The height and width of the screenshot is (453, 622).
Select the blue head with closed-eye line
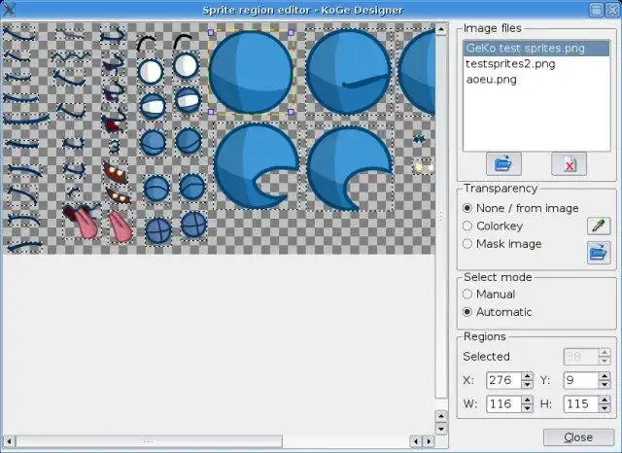click(x=348, y=72)
